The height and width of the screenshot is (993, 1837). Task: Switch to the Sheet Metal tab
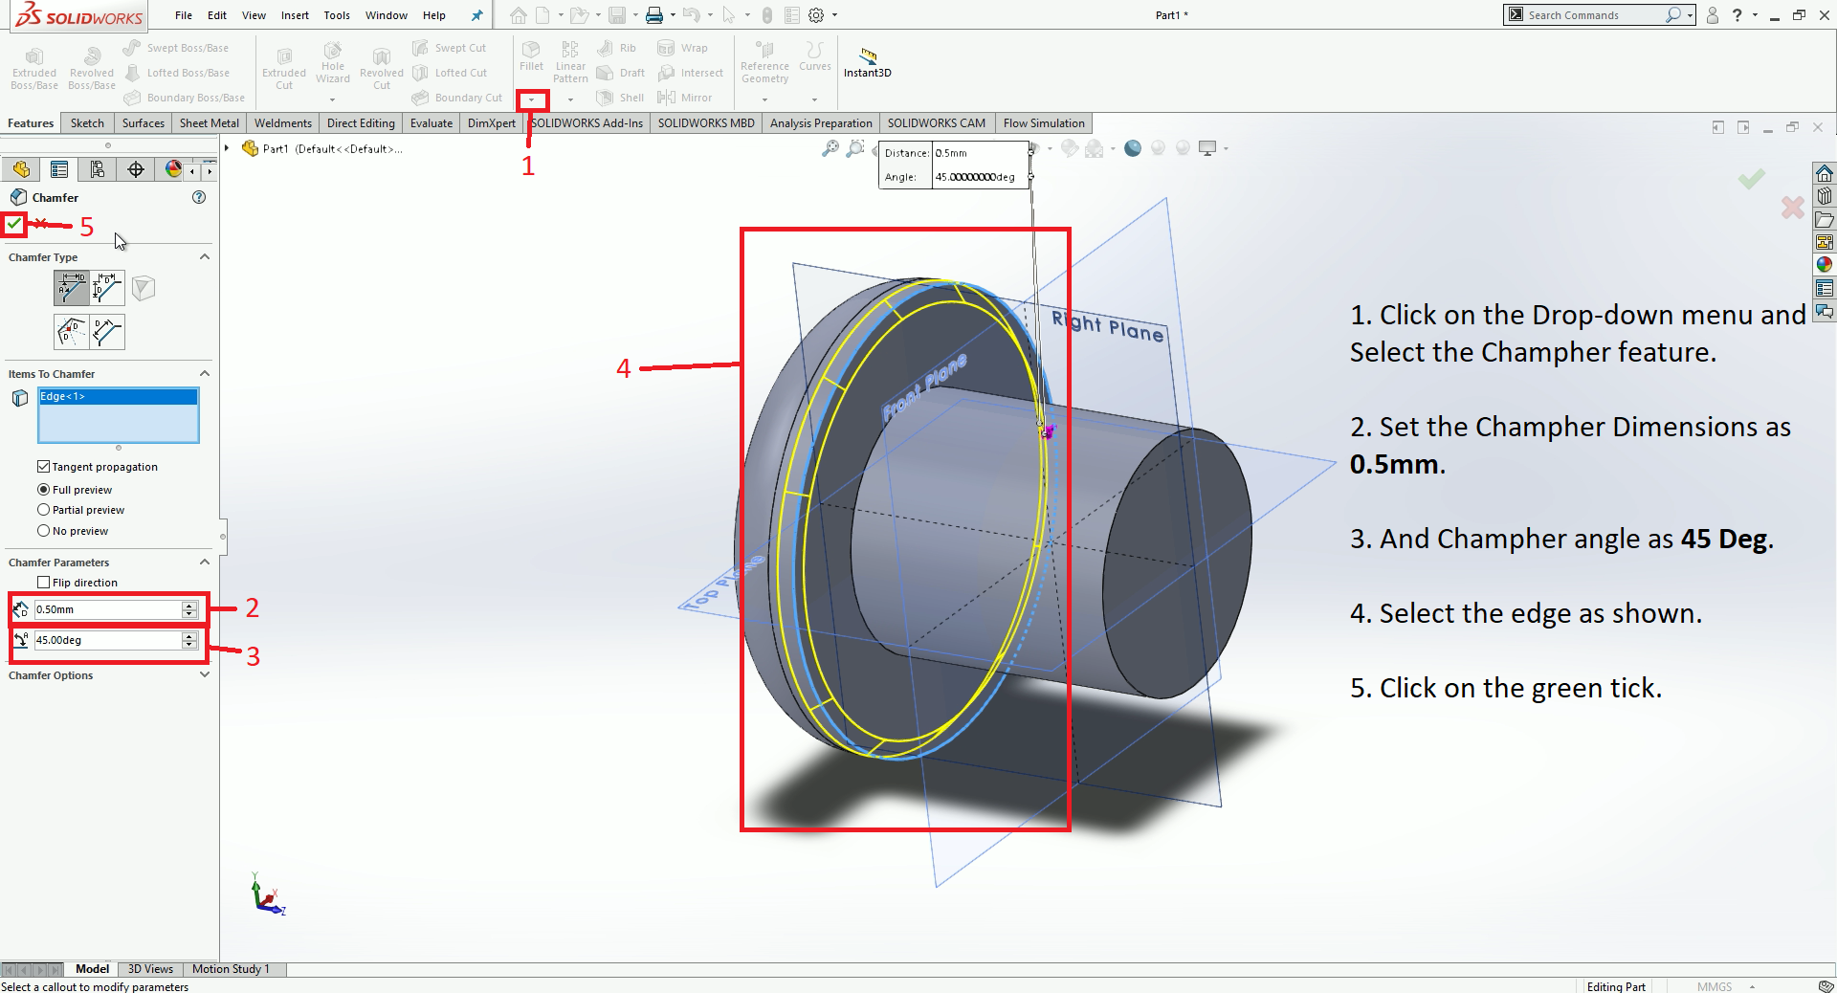(210, 123)
